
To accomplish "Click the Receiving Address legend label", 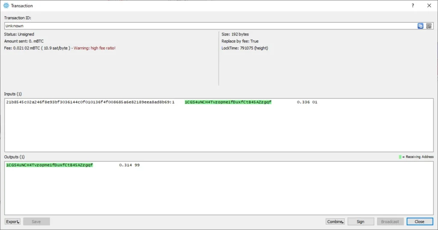I will (x=420, y=157).
